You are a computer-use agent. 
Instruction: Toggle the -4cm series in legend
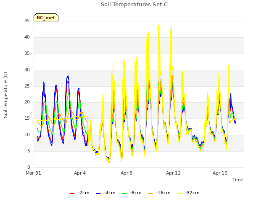pyautogui.click(x=105, y=193)
